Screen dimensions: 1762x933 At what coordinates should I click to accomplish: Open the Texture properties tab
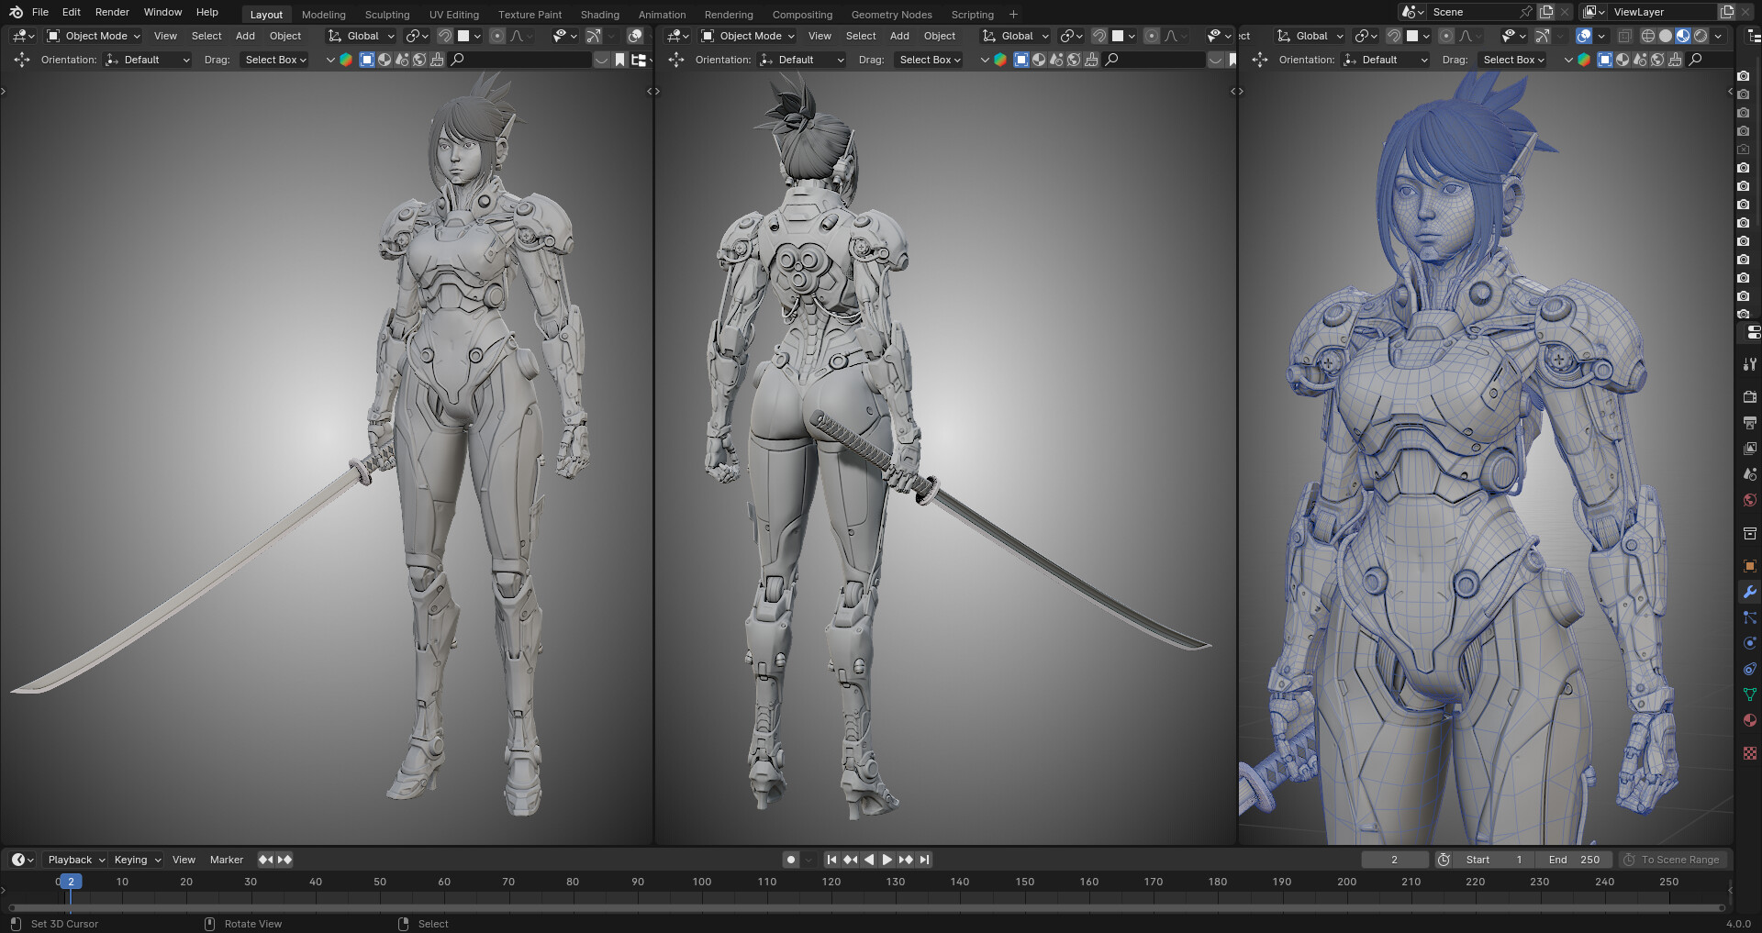pyautogui.click(x=1749, y=753)
